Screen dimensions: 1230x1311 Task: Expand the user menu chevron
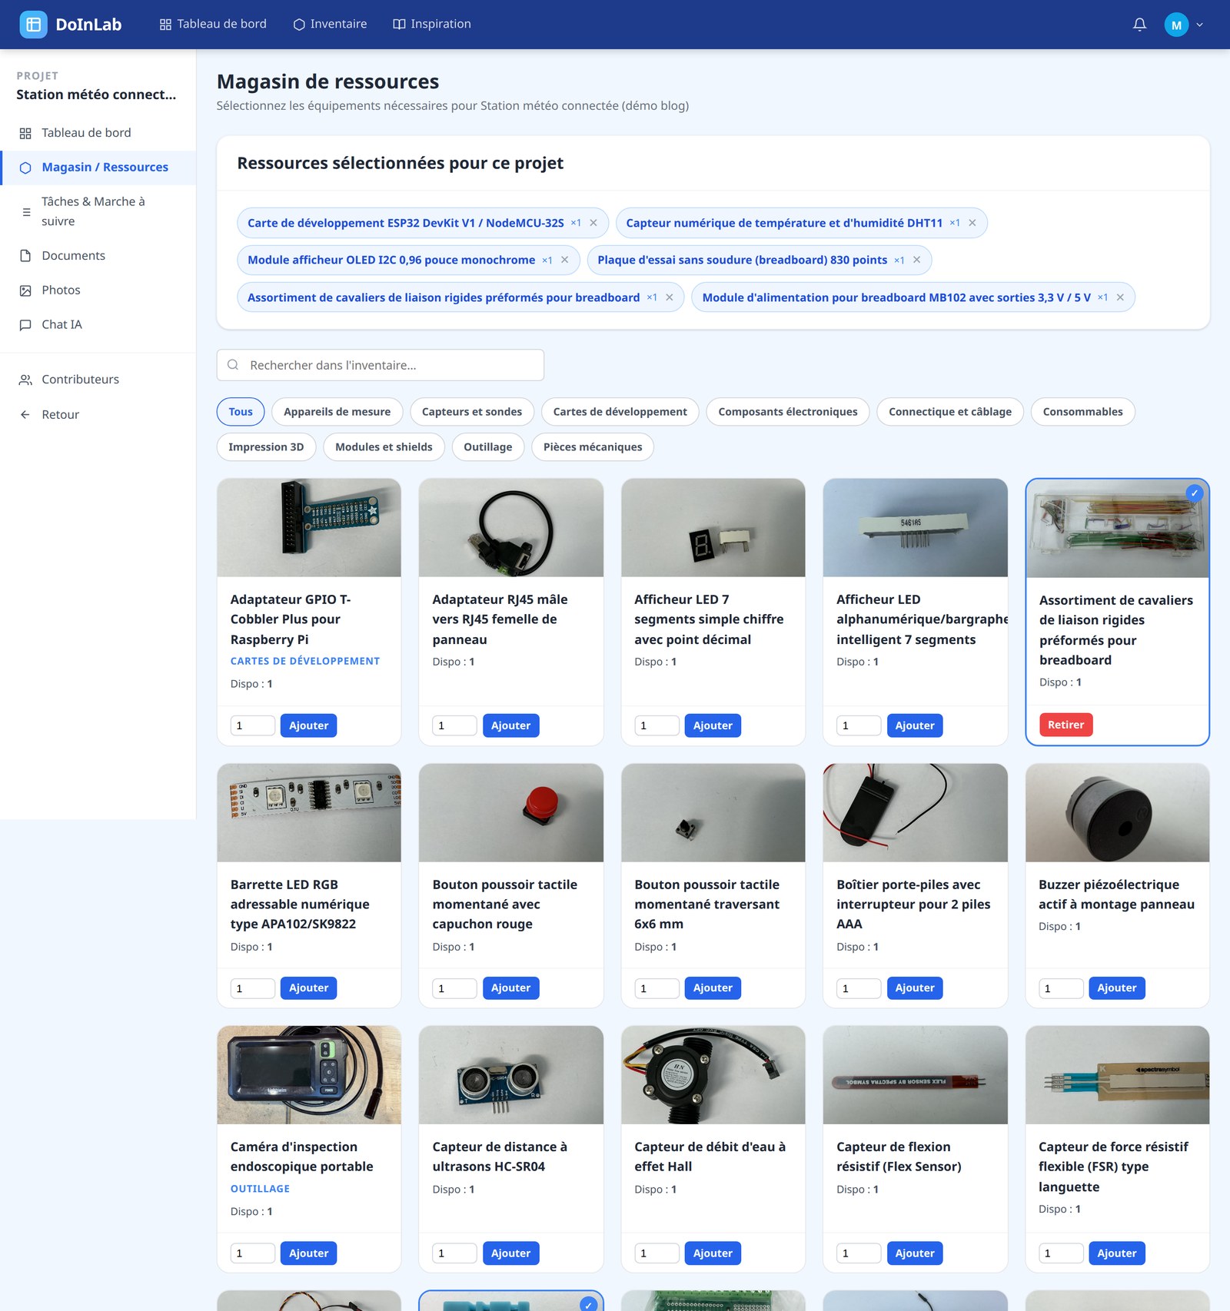(1199, 25)
